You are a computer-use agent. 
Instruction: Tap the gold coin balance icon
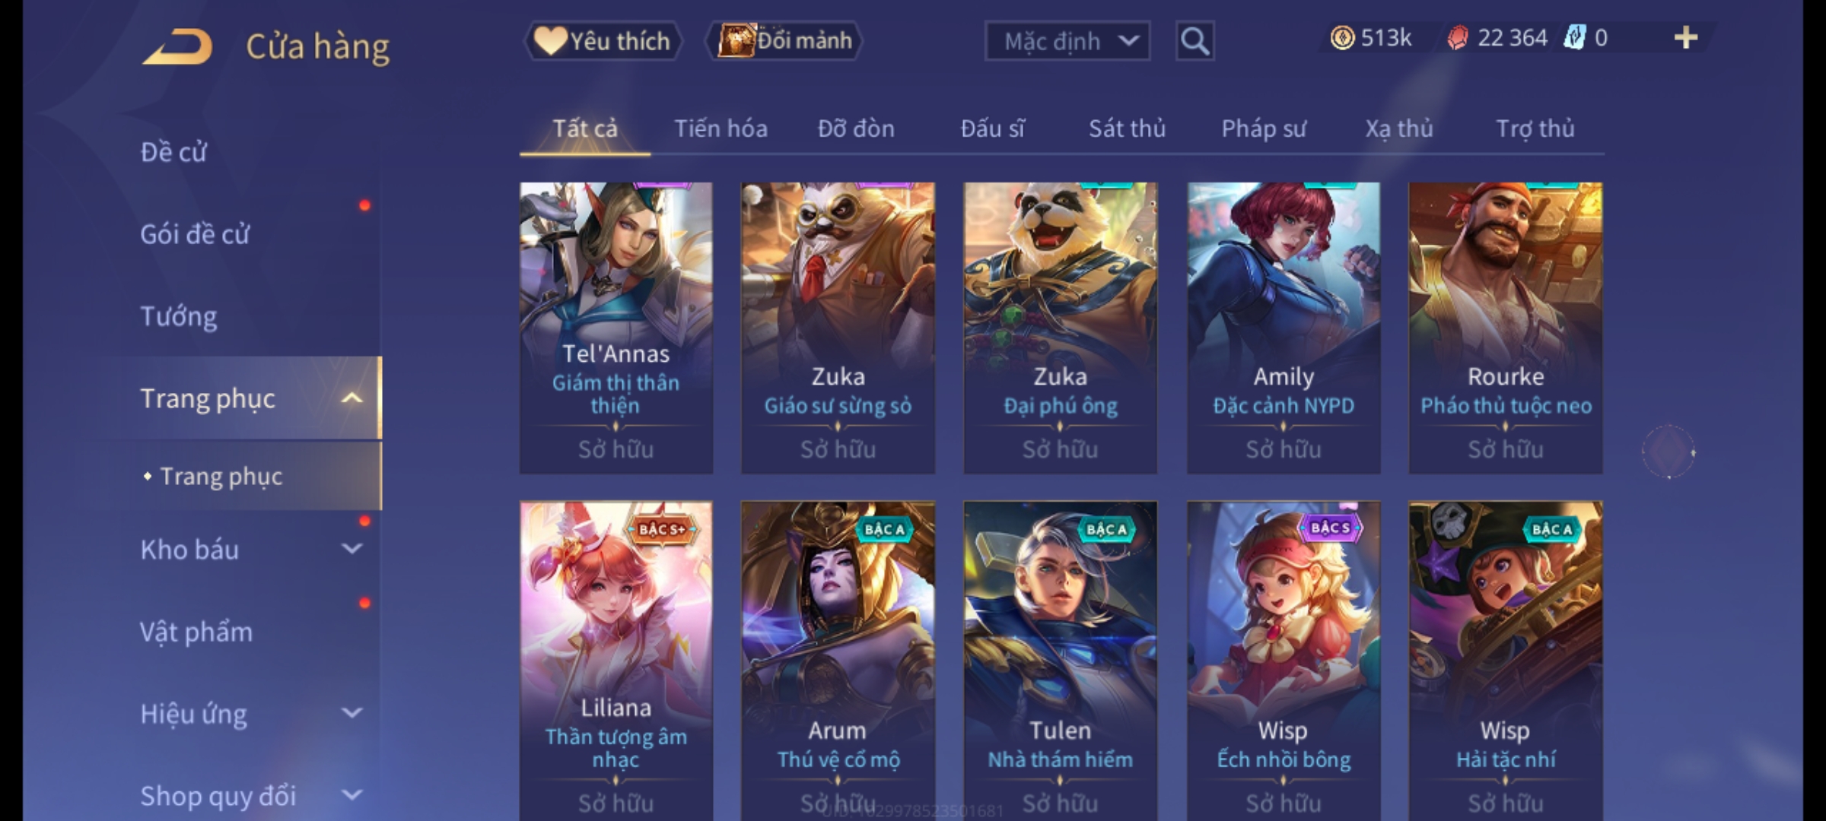click(1342, 38)
